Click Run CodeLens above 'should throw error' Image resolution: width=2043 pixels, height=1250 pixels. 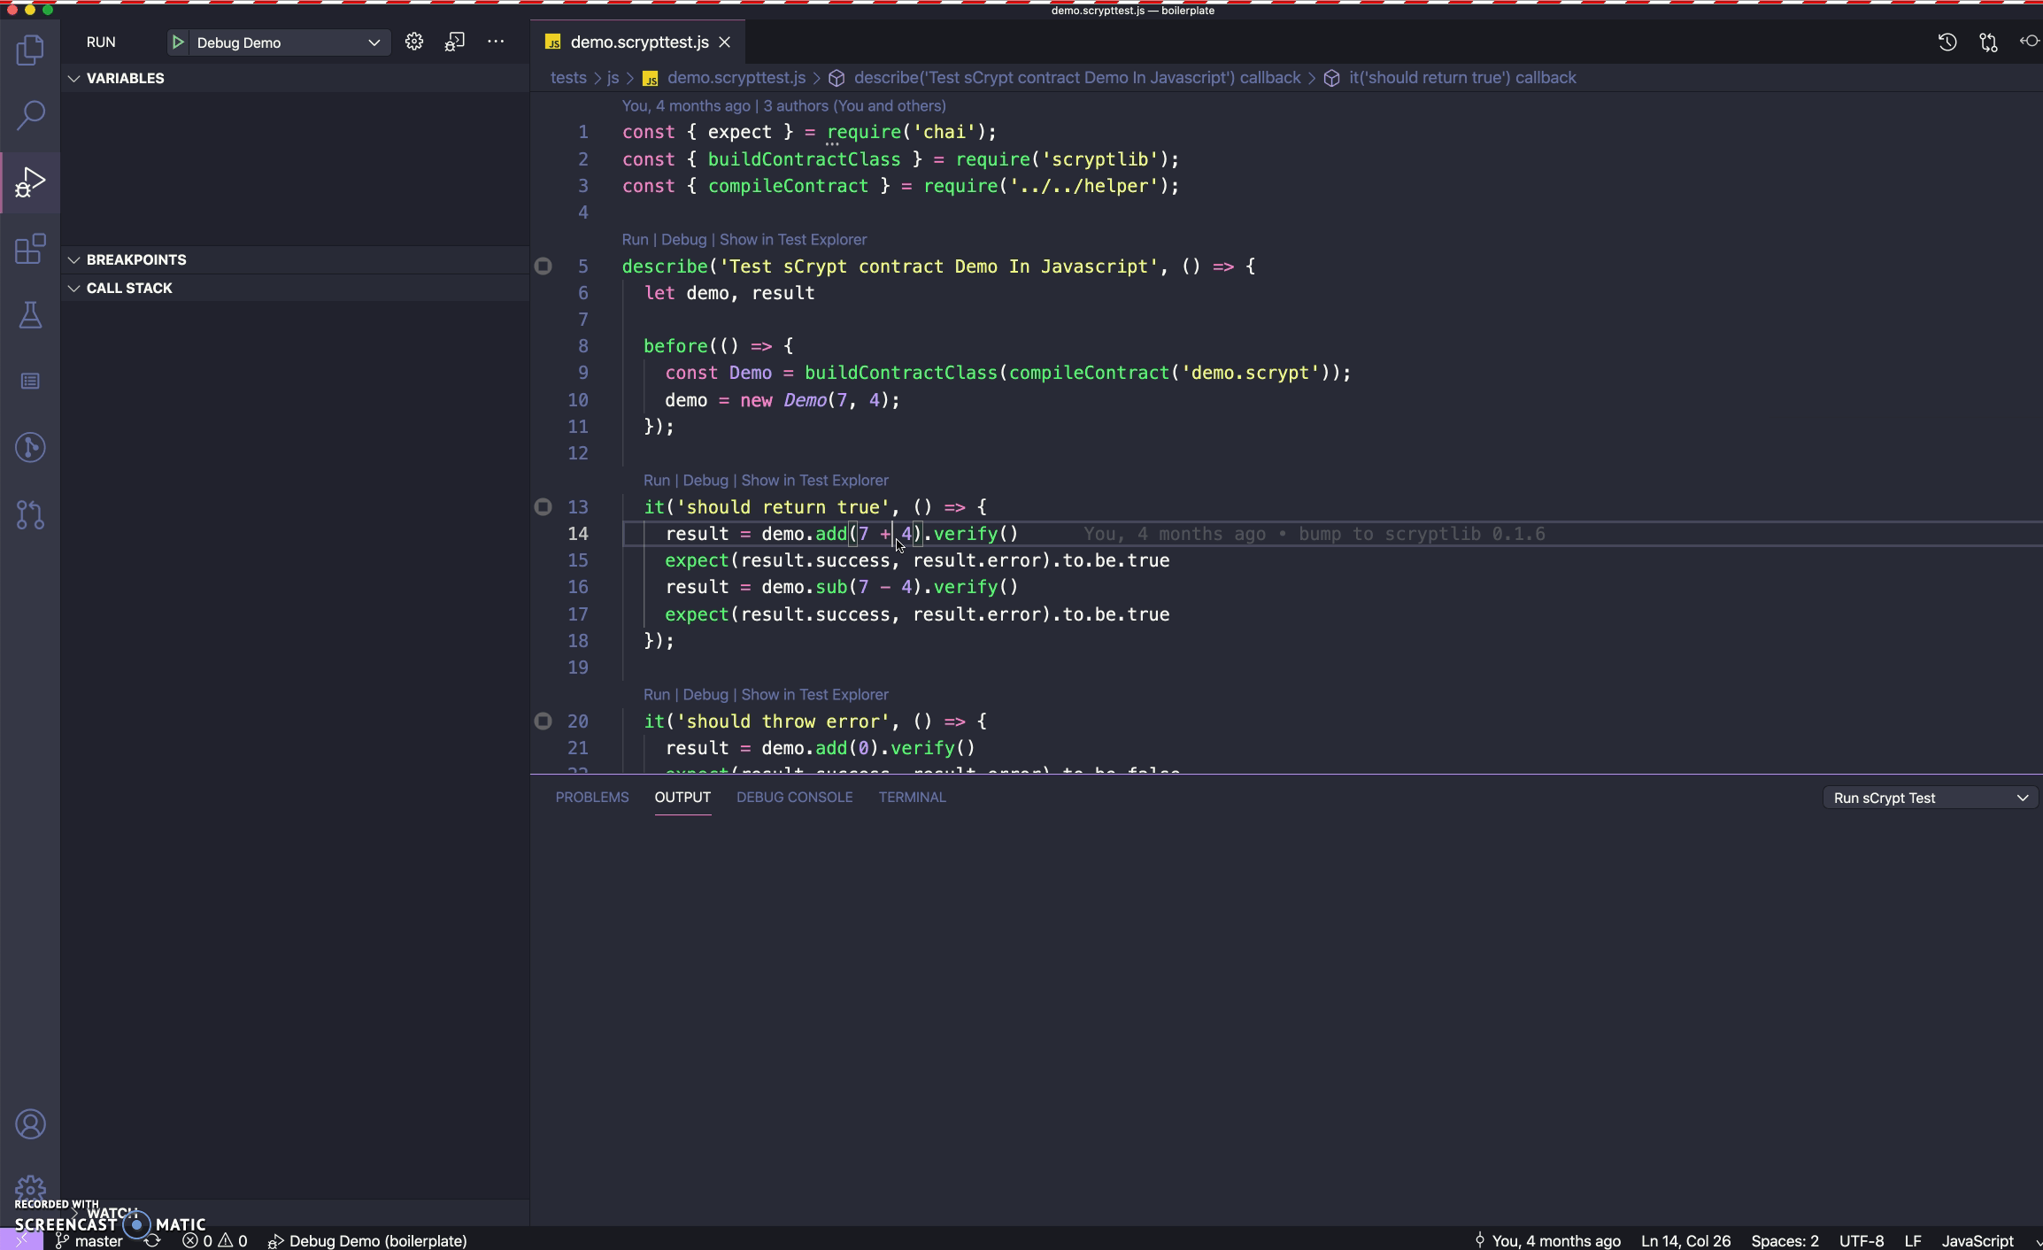coord(657,695)
